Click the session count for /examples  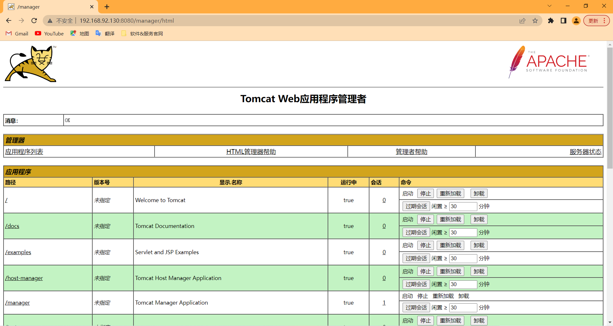pos(384,252)
